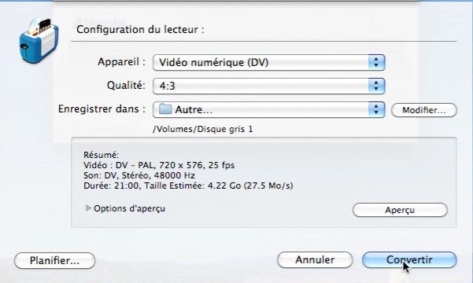Click the Options d'aperçu label text

pos(129,208)
